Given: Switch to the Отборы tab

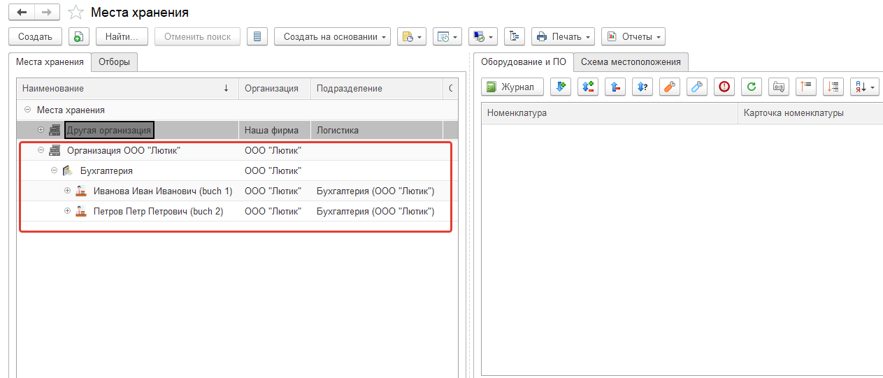Looking at the screenshot, I should pos(114,62).
